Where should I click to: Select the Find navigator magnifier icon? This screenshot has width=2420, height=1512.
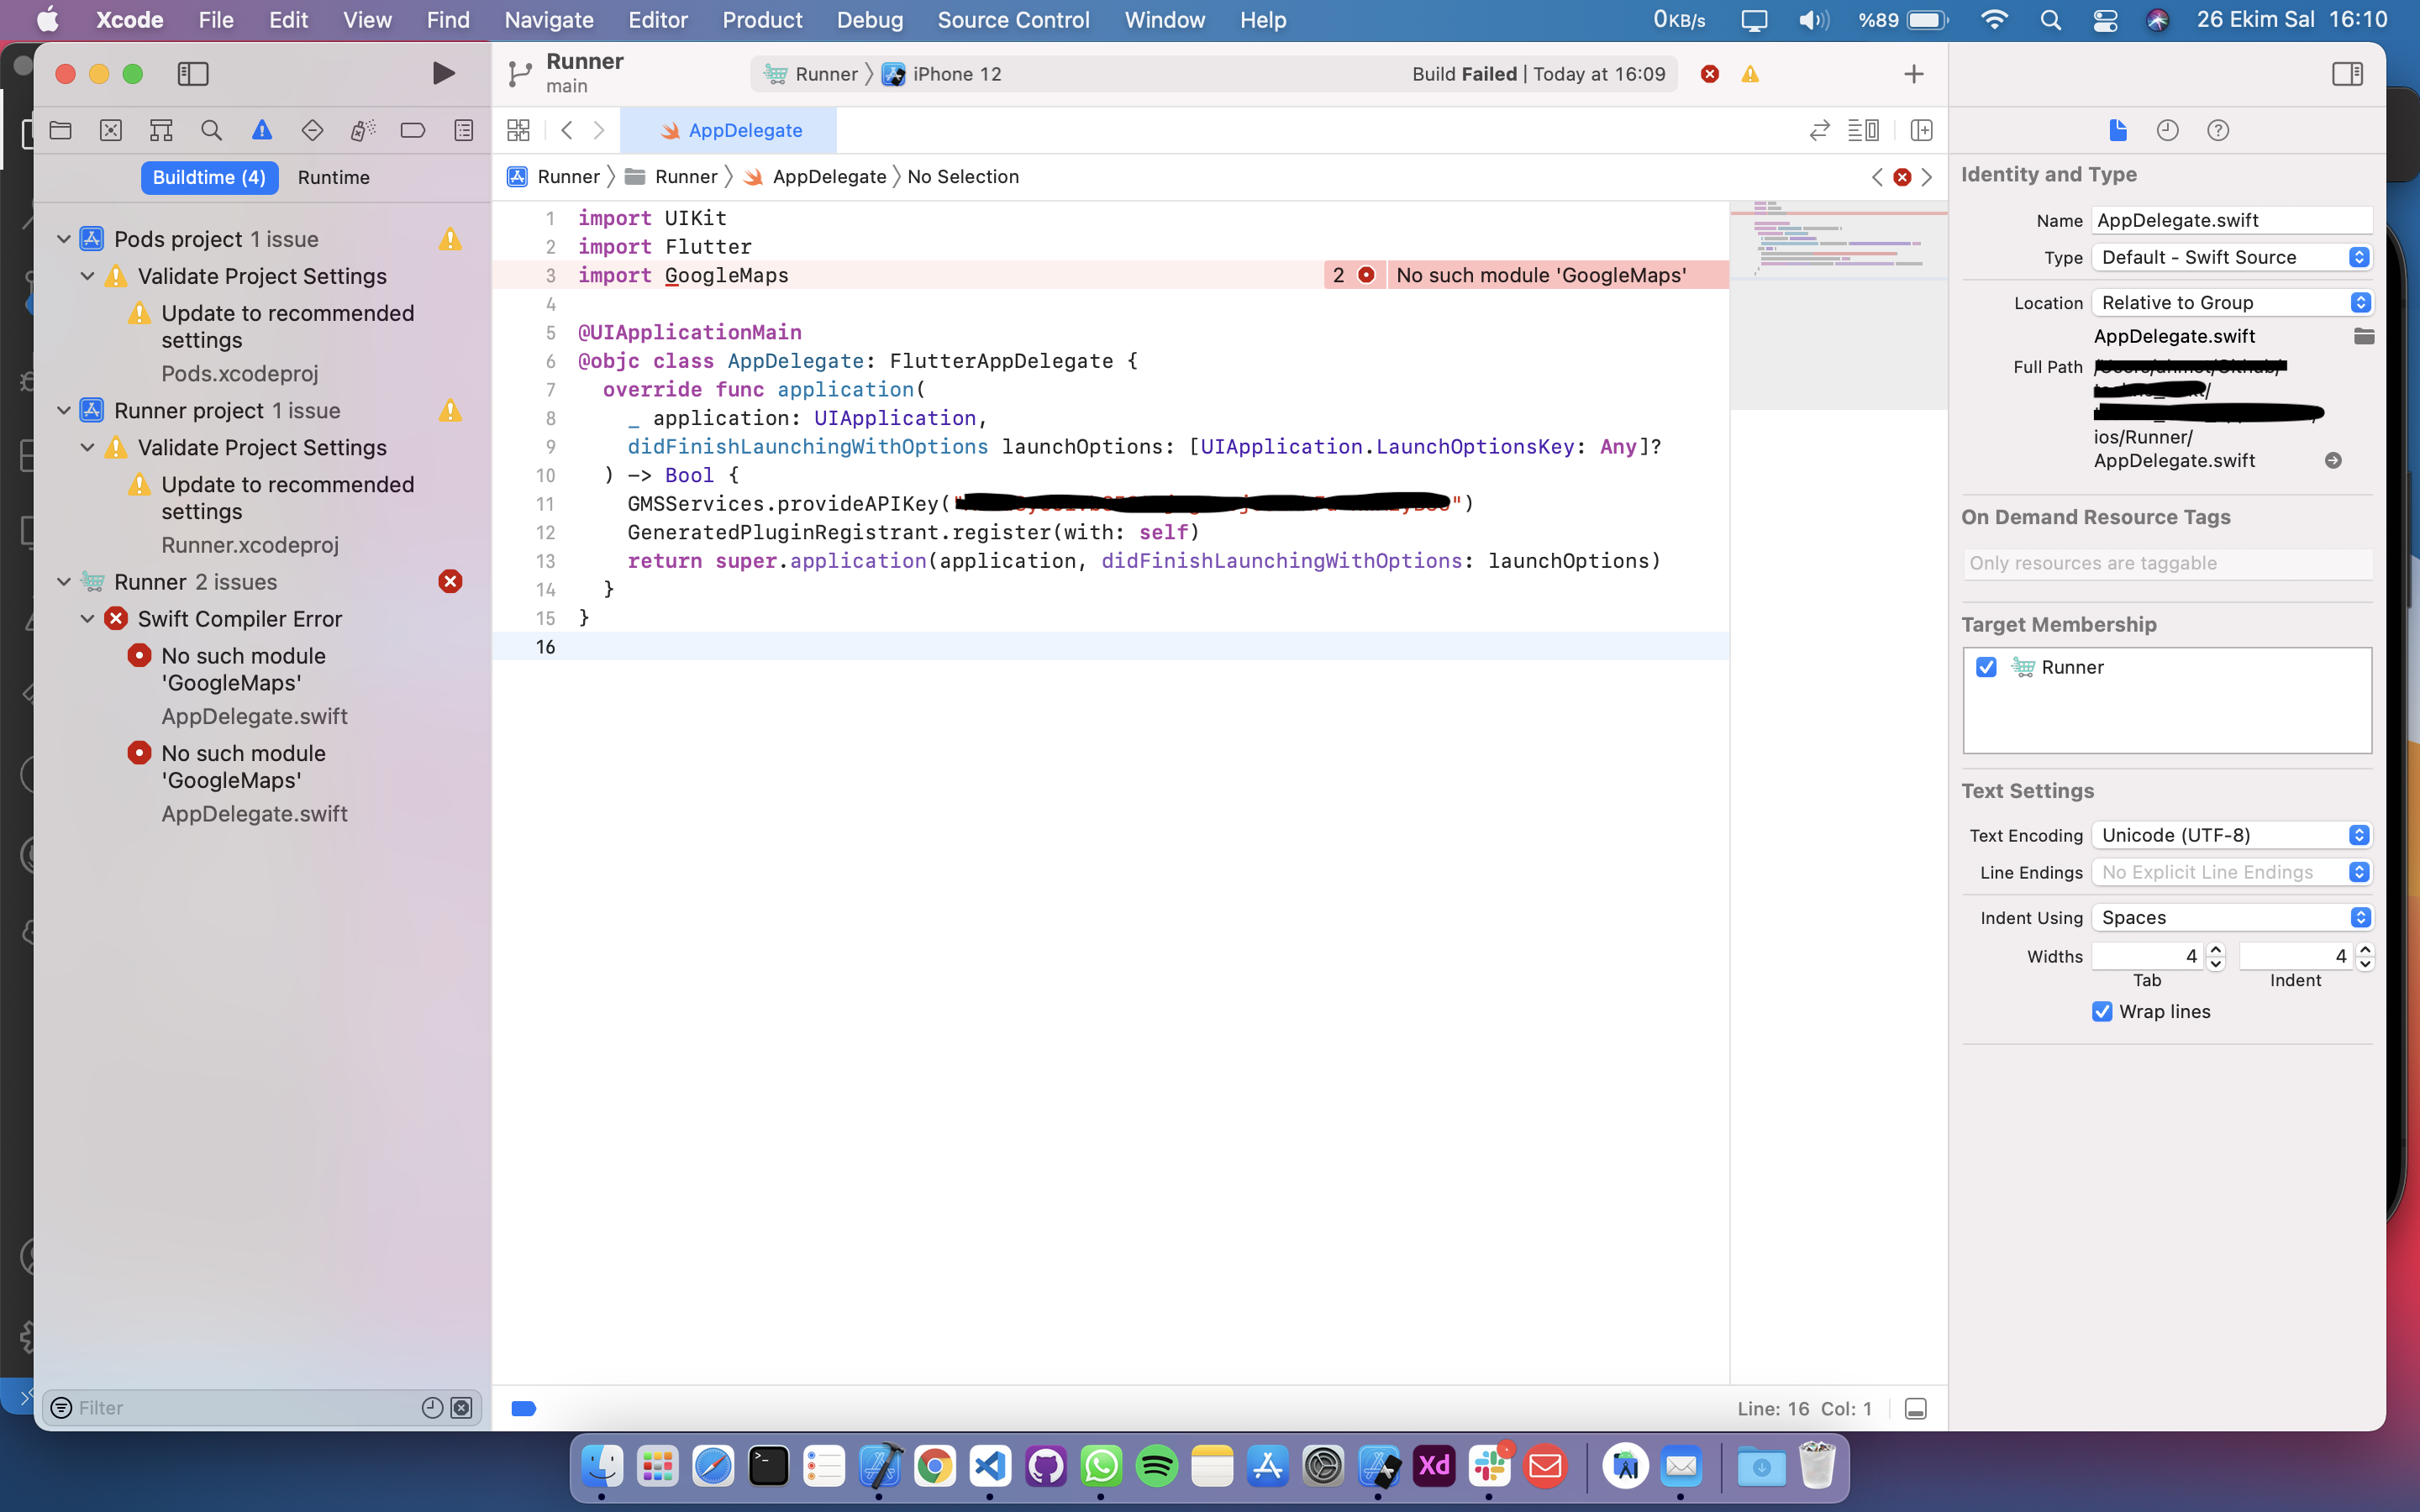coord(211,130)
